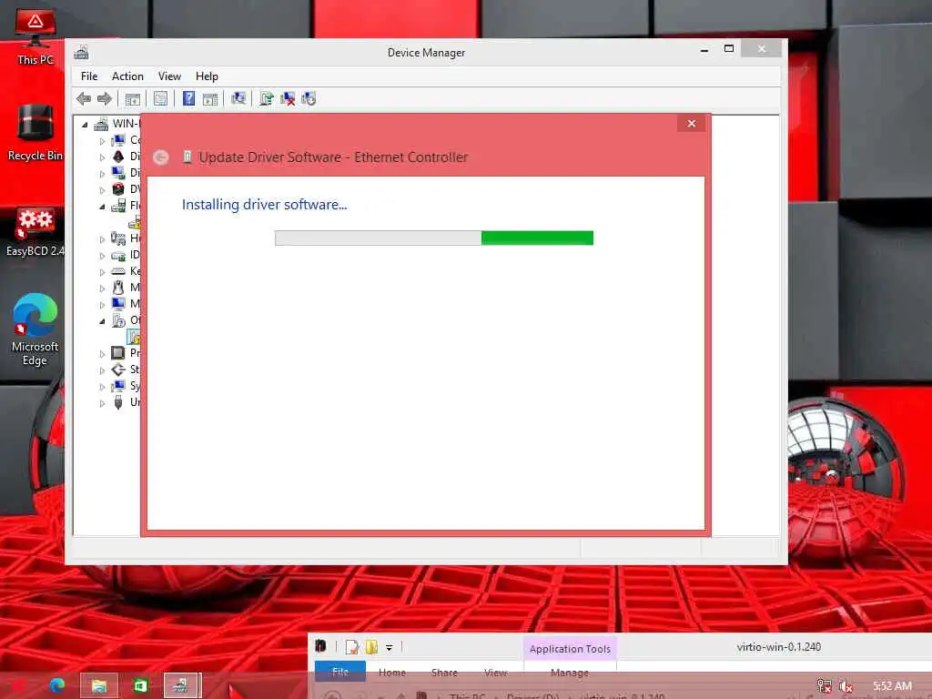Expand the DVD drives tree category
The image size is (932, 699).
102,190
